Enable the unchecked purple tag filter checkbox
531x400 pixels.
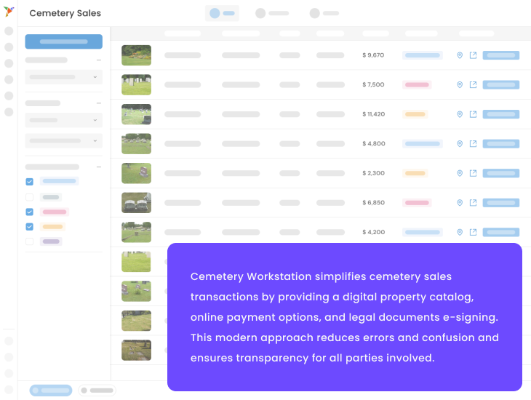30,241
